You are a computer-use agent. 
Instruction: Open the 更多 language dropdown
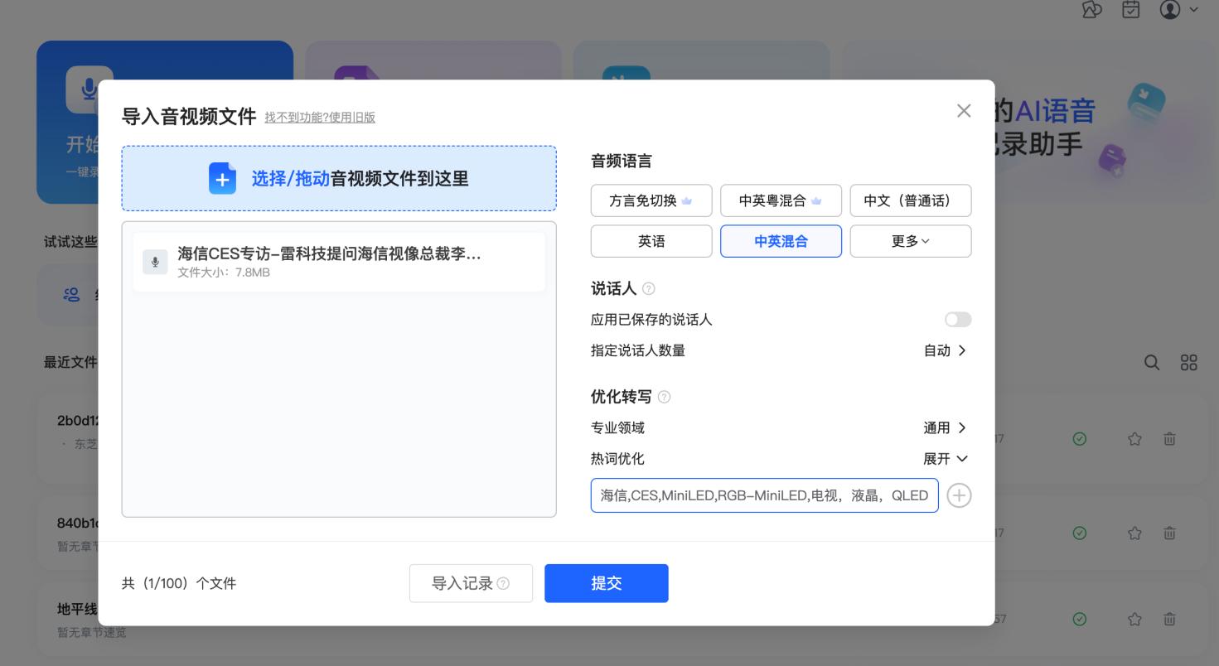pyautogui.click(x=910, y=241)
